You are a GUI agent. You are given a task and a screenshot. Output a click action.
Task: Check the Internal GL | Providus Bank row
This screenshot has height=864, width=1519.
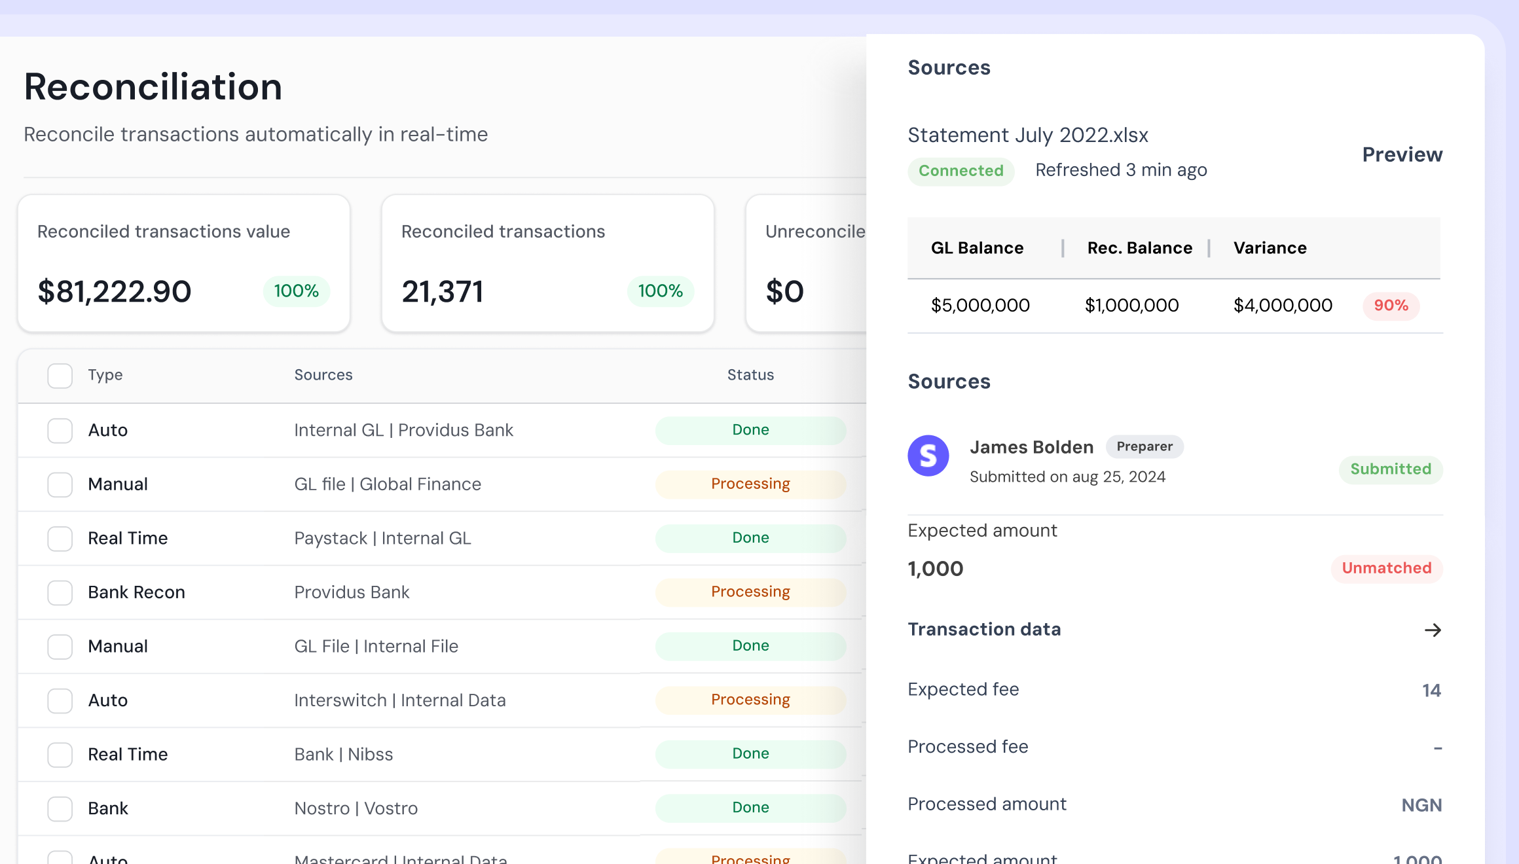[60, 431]
